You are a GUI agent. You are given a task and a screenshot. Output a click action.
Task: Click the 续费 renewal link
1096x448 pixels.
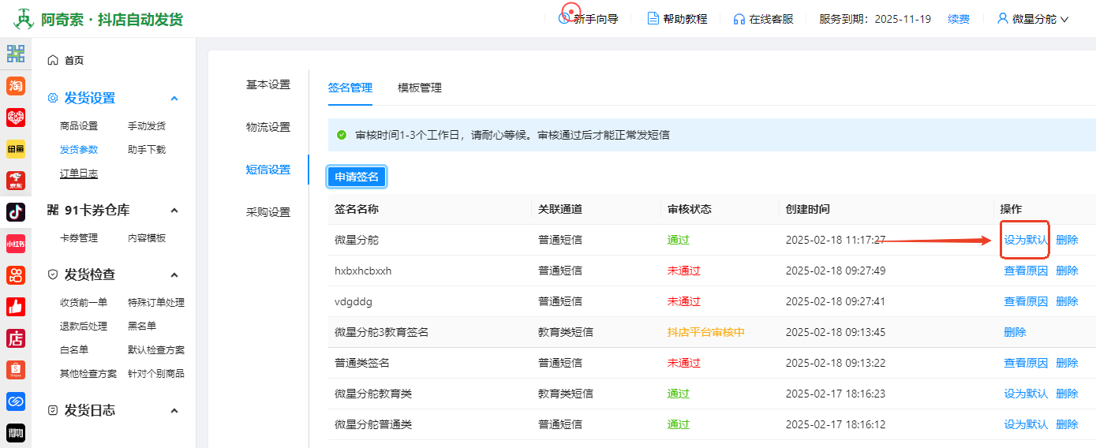click(959, 19)
